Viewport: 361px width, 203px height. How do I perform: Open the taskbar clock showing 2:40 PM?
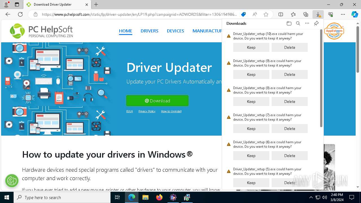point(337,197)
